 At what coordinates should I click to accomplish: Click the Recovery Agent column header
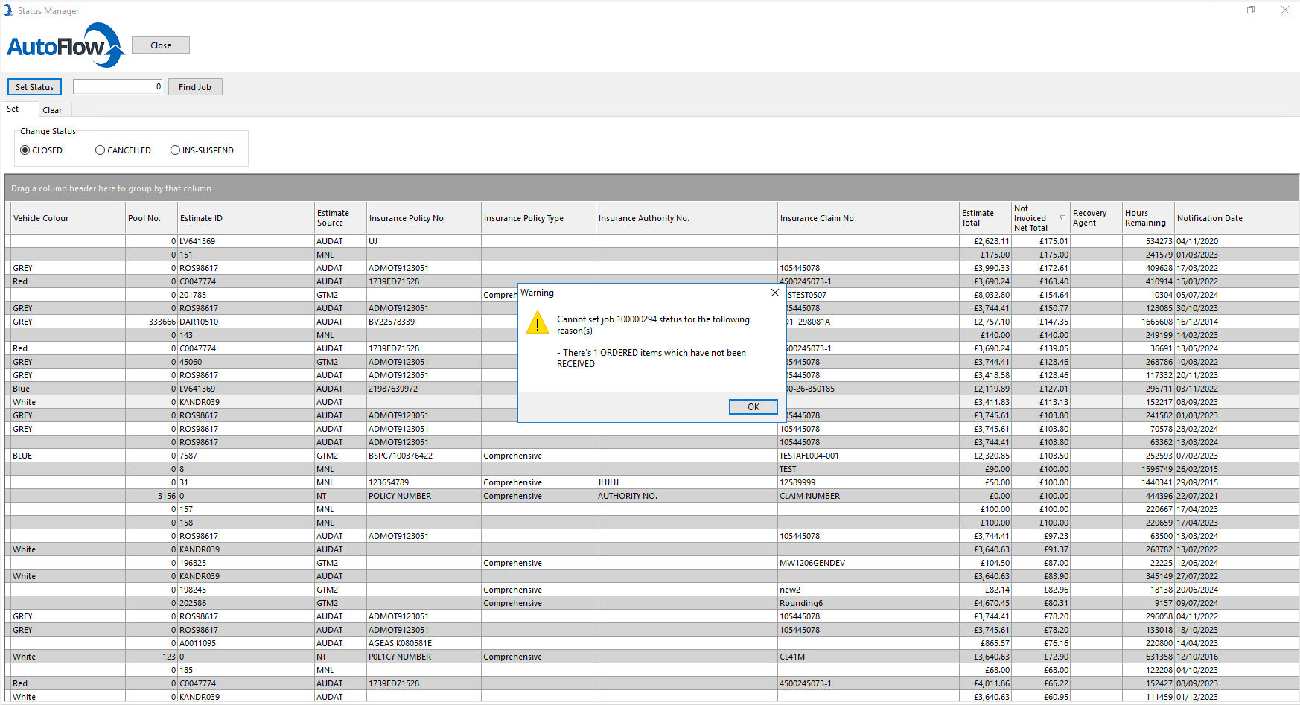click(x=1096, y=218)
